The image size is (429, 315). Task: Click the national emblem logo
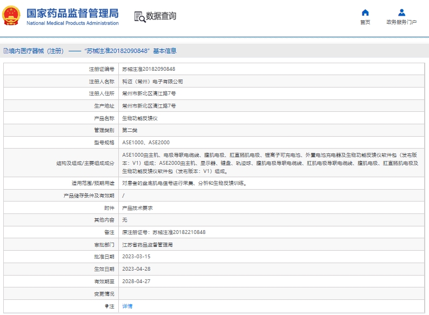[x=11, y=16]
